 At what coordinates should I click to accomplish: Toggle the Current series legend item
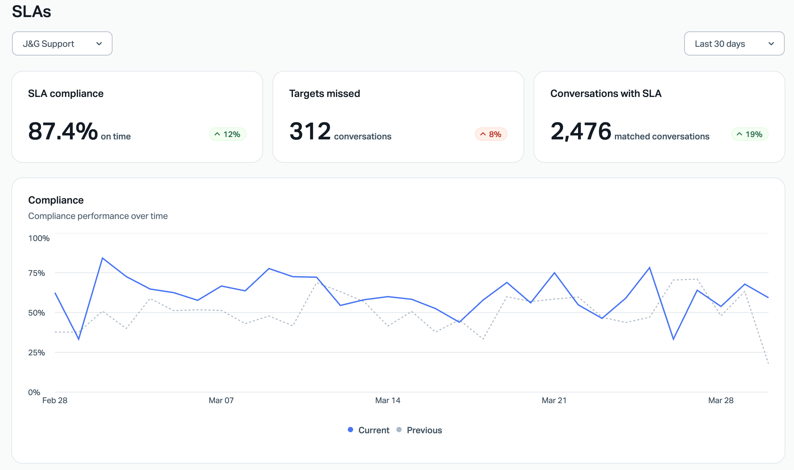point(374,430)
